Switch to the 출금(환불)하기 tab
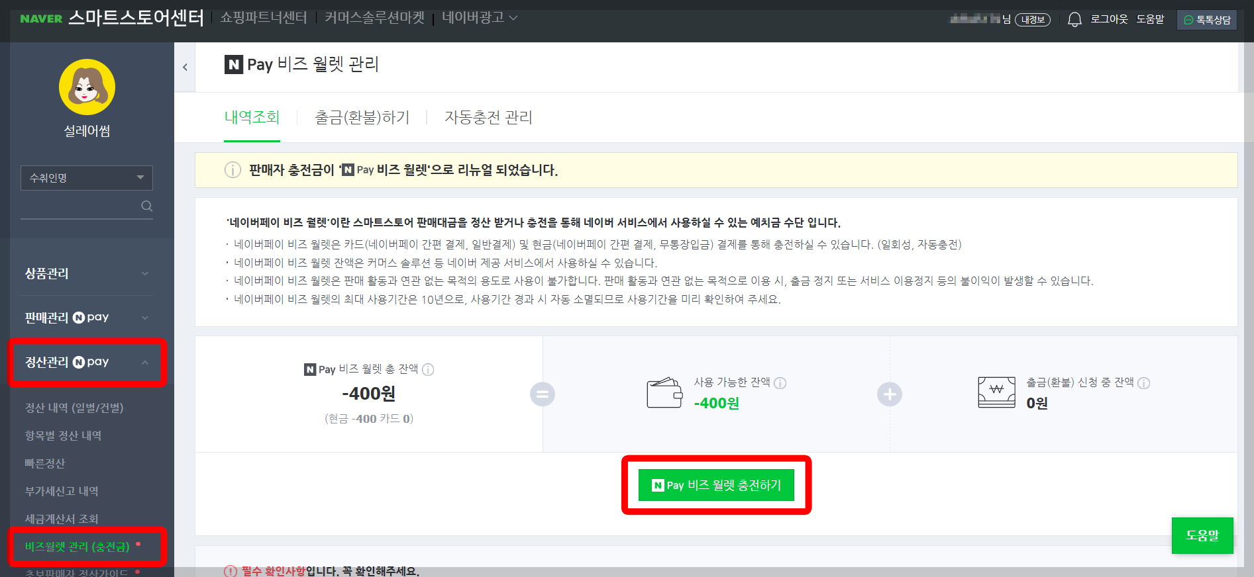1254x577 pixels. (362, 118)
